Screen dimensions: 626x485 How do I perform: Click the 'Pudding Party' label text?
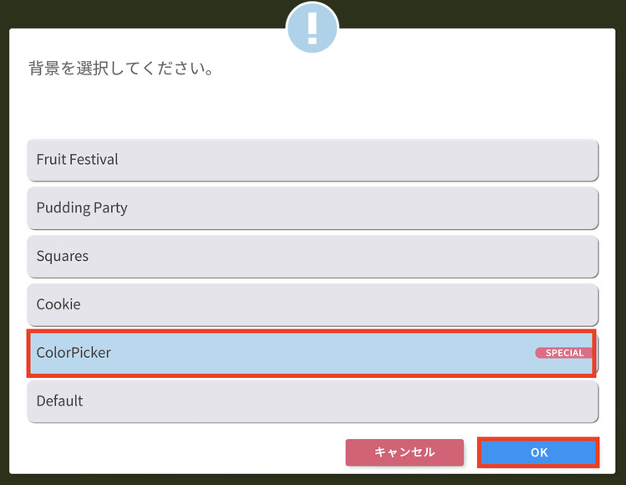coord(82,207)
